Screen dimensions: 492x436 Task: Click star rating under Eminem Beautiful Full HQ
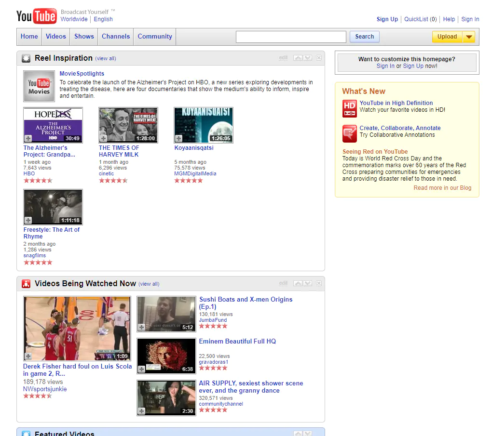(213, 368)
